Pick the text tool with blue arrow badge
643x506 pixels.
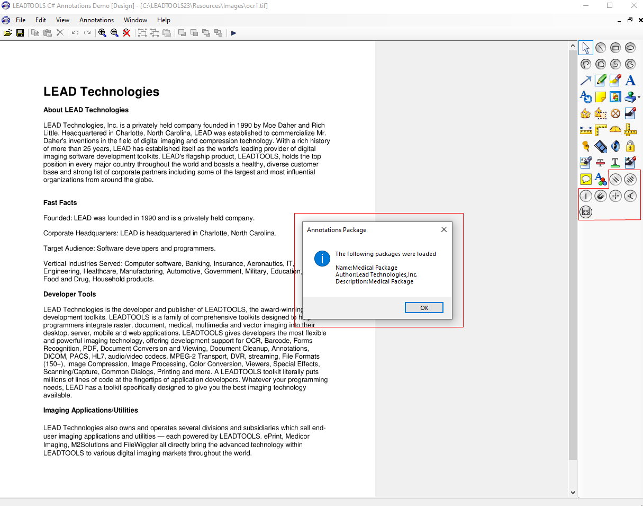(x=586, y=97)
